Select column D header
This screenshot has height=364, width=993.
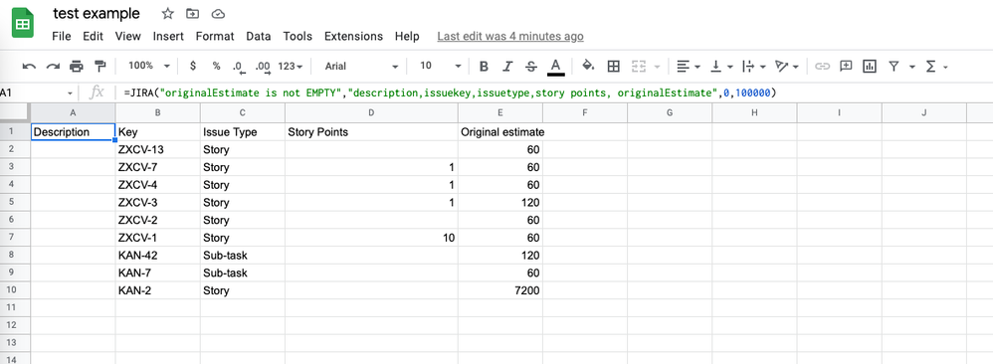tap(371, 112)
